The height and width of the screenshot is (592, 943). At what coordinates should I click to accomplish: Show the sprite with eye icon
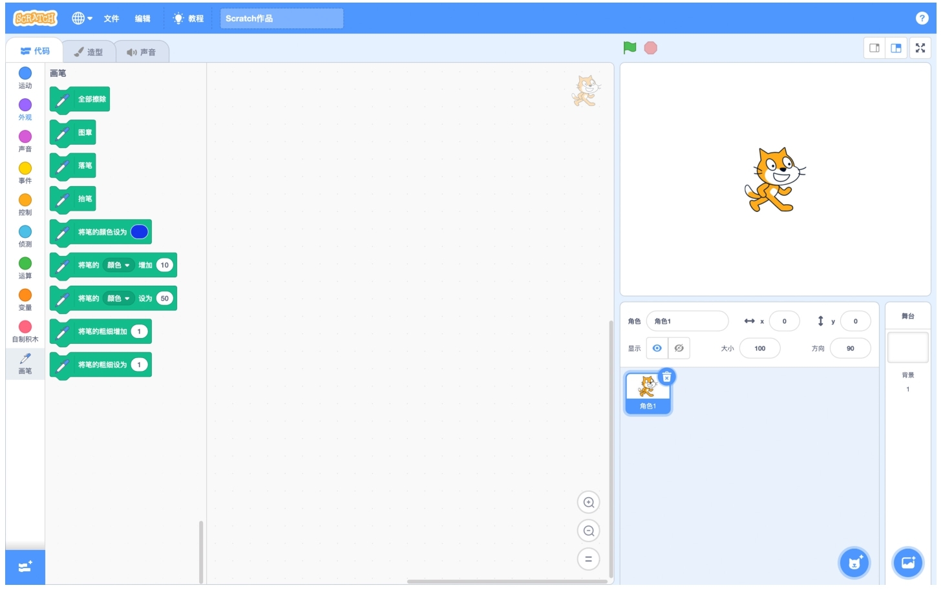coord(657,348)
